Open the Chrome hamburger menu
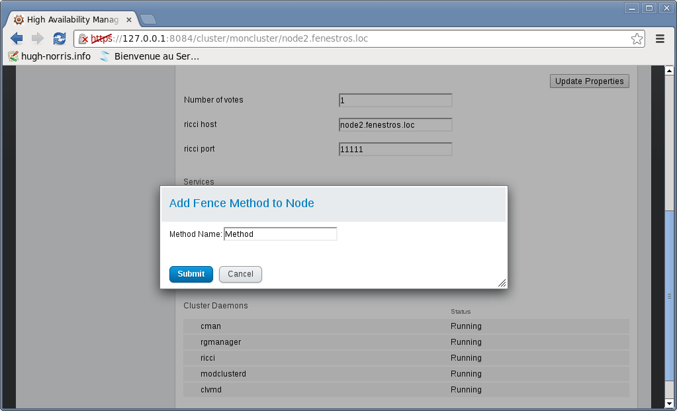Image resolution: width=677 pixels, height=411 pixels. 660,39
